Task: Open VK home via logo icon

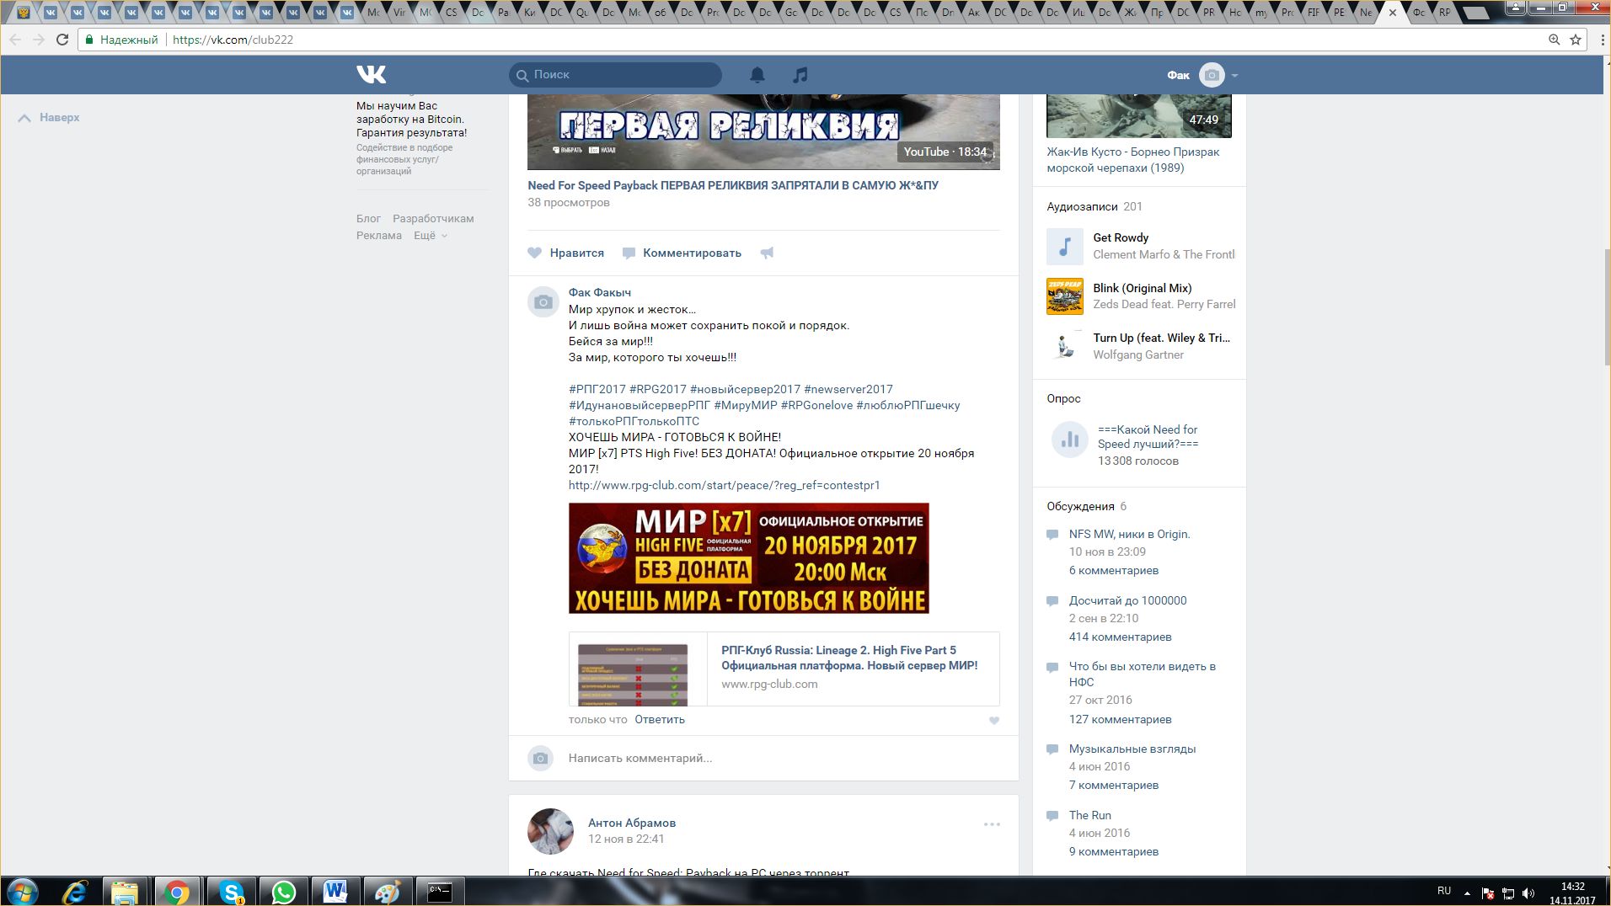Action: tap(371, 75)
